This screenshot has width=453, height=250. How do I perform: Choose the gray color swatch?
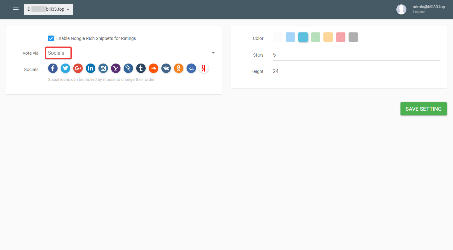353,37
